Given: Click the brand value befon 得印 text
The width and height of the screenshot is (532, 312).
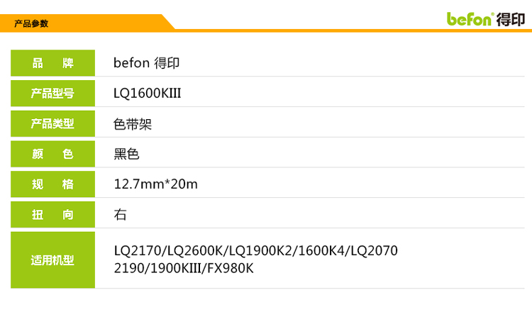Looking at the screenshot, I should 146,63.
